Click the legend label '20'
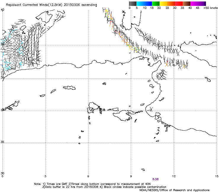 click(159, 8)
